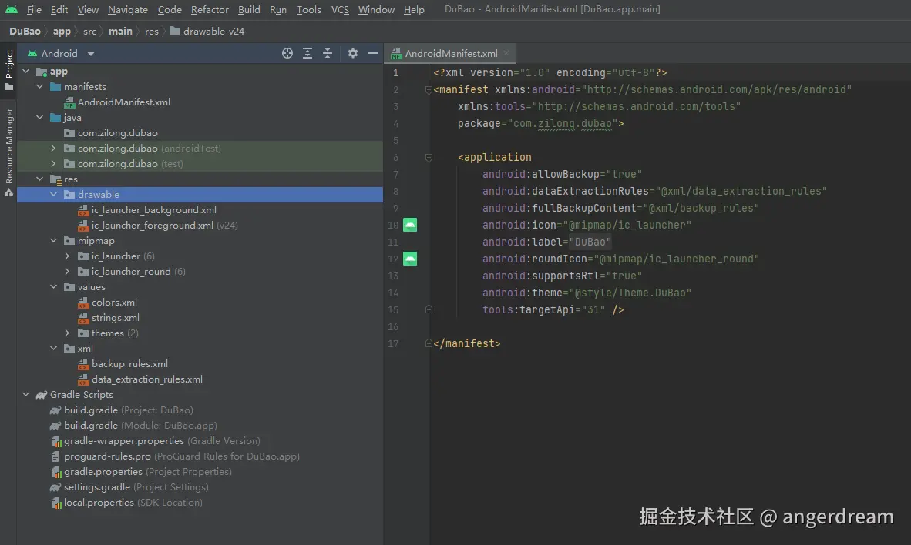Collapse the app module node
911x545 pixels.
pos(25,72)
